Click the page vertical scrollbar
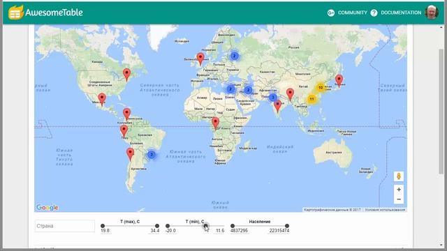 coord(441,111)
